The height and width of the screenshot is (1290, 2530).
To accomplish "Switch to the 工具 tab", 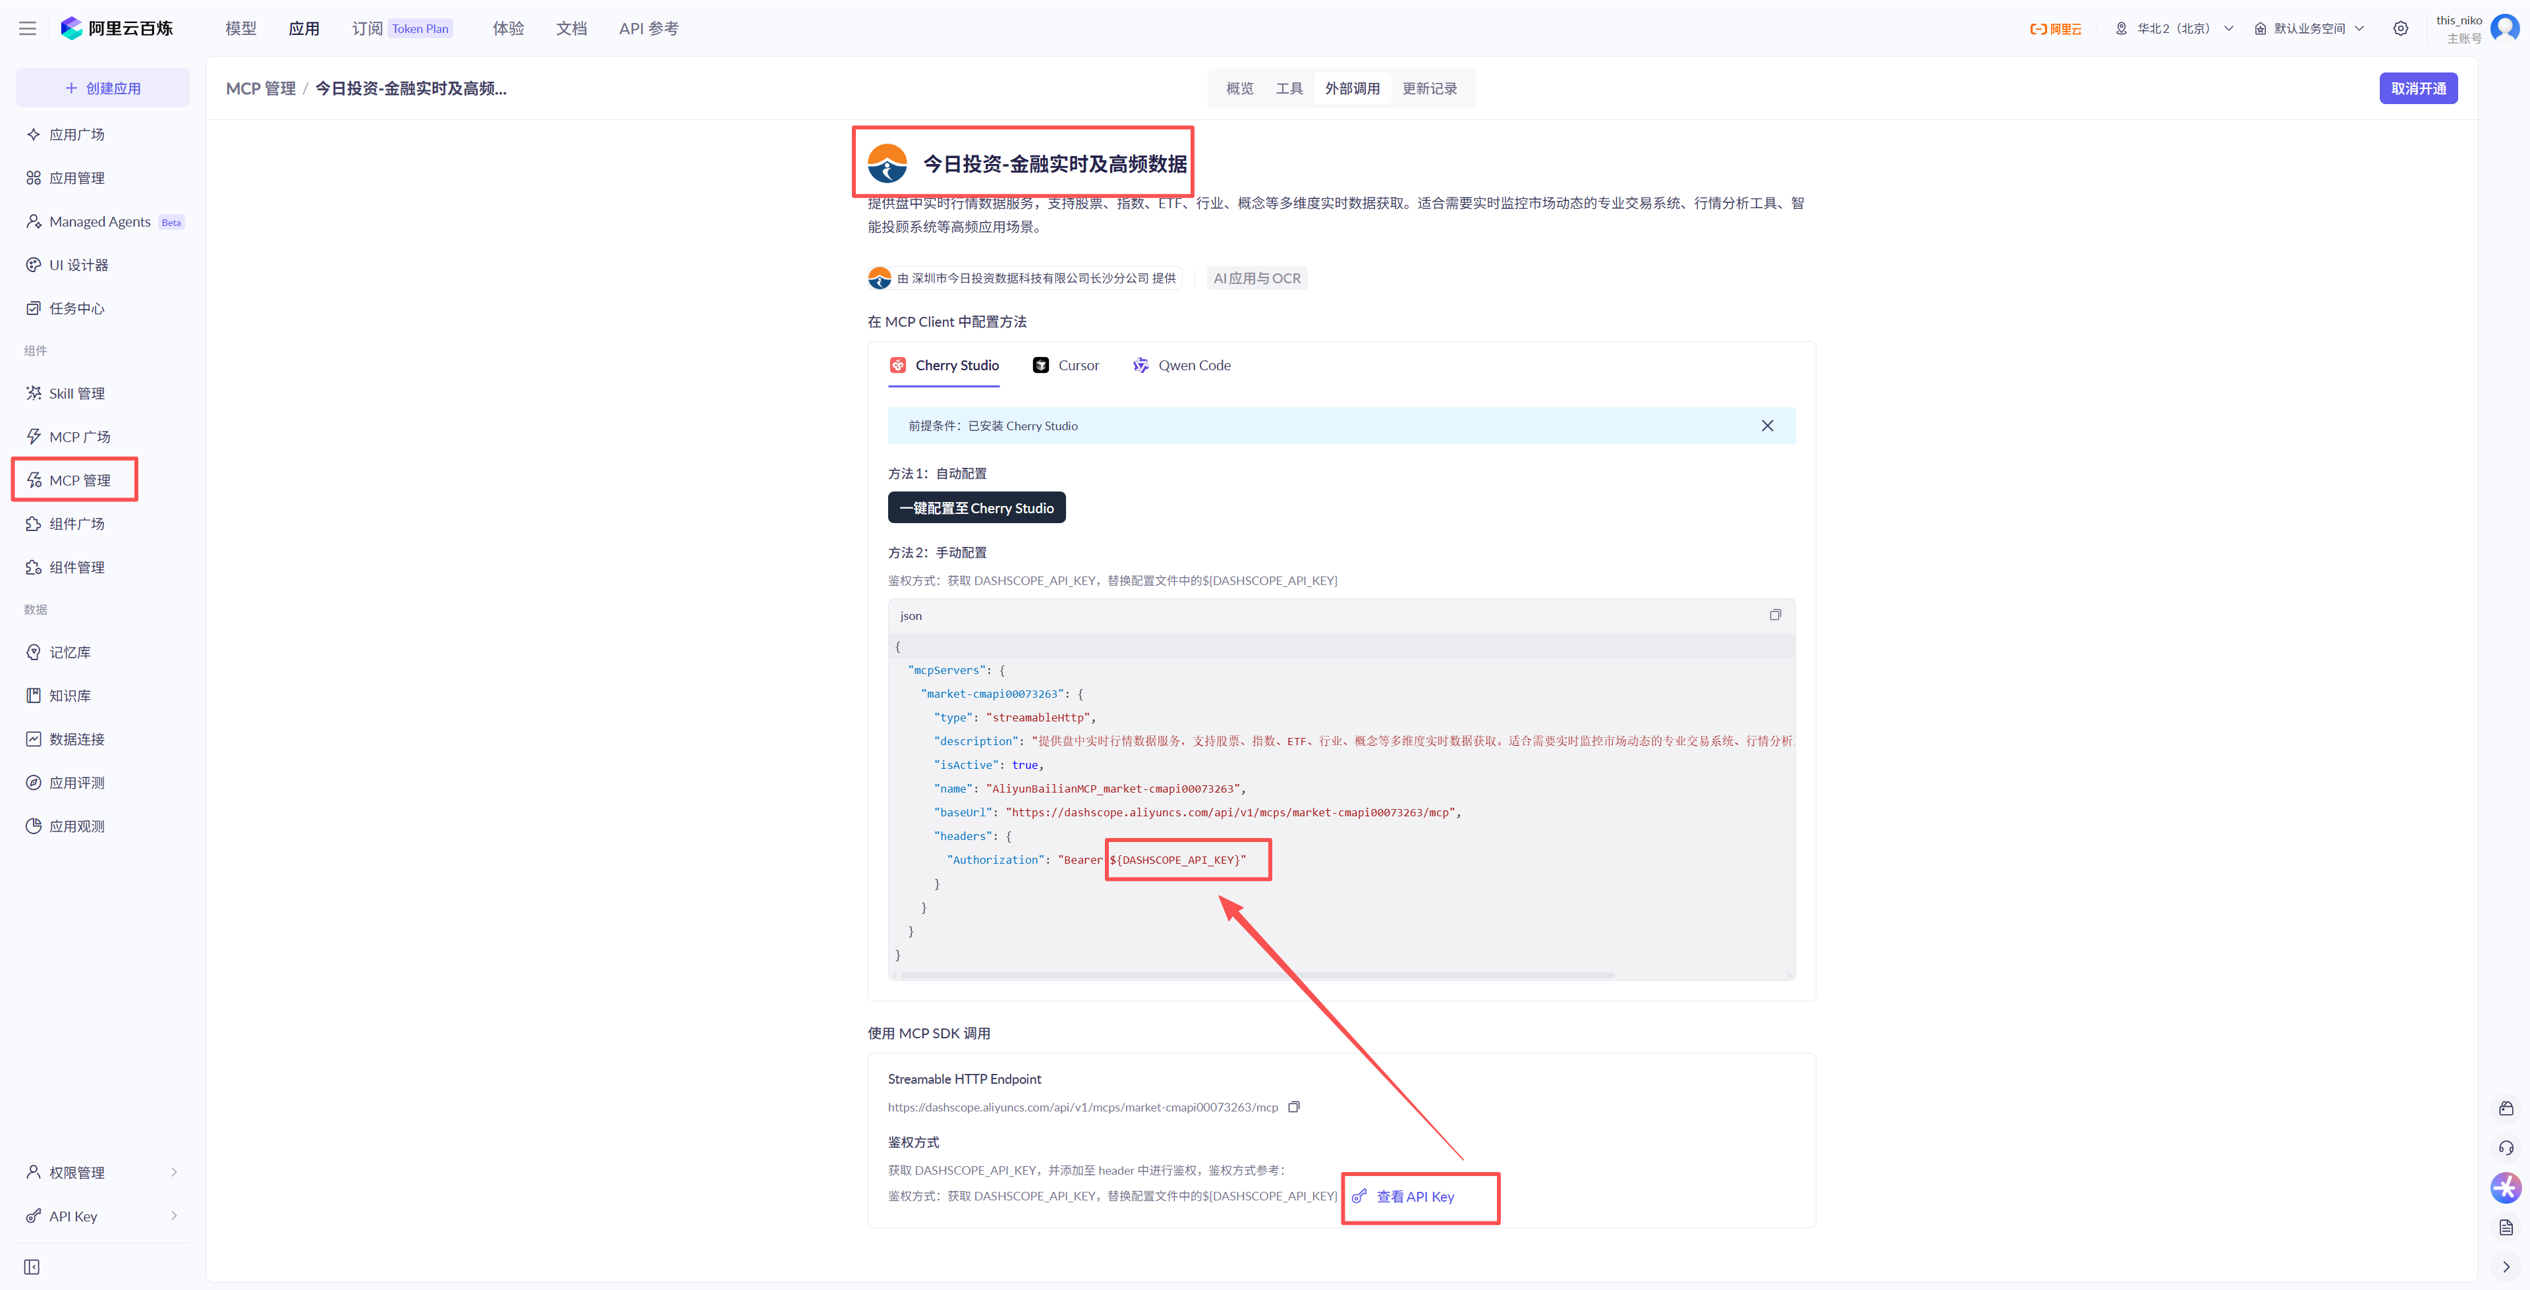I will 1289,88.
